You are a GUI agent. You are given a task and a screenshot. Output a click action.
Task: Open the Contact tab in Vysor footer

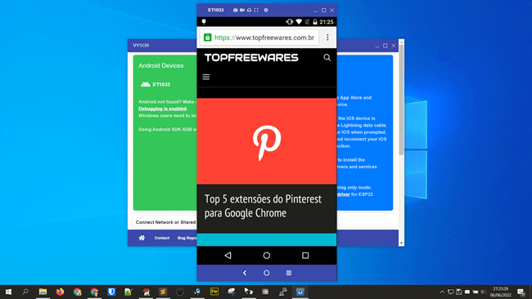(x=162, y=238)
